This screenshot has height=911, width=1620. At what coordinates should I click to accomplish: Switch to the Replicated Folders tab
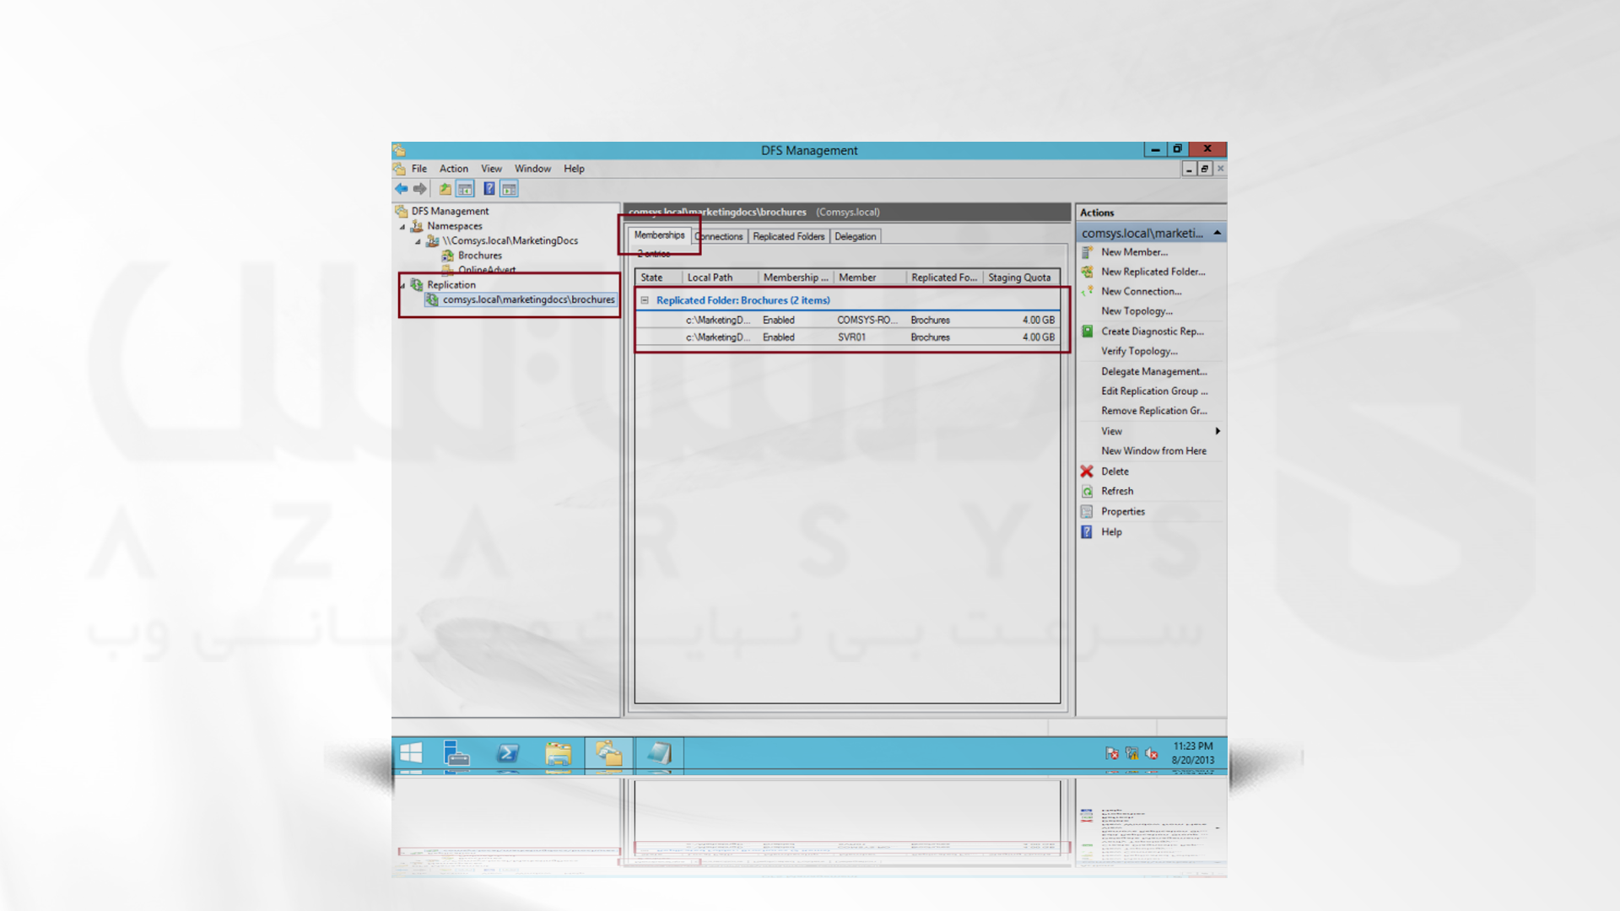coord(789,234)
